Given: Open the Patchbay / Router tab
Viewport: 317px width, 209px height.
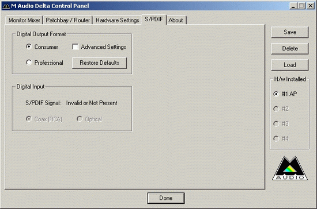Looking at the screenshot, I should (68, 20).
